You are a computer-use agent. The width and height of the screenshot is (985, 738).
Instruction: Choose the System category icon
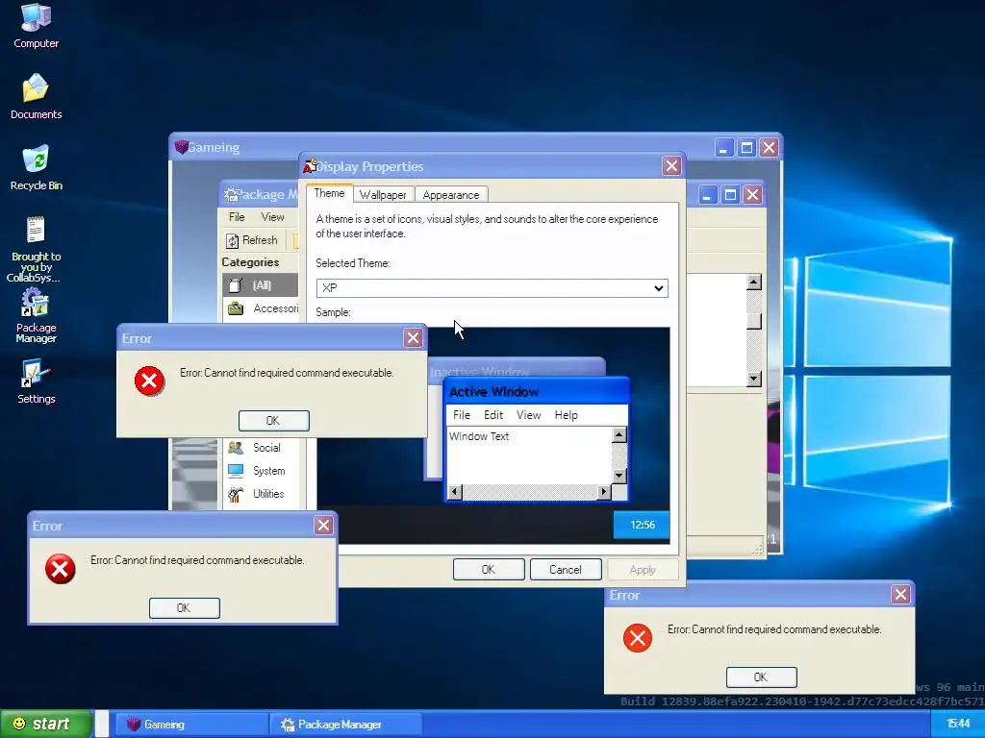[x=236, y=471]
